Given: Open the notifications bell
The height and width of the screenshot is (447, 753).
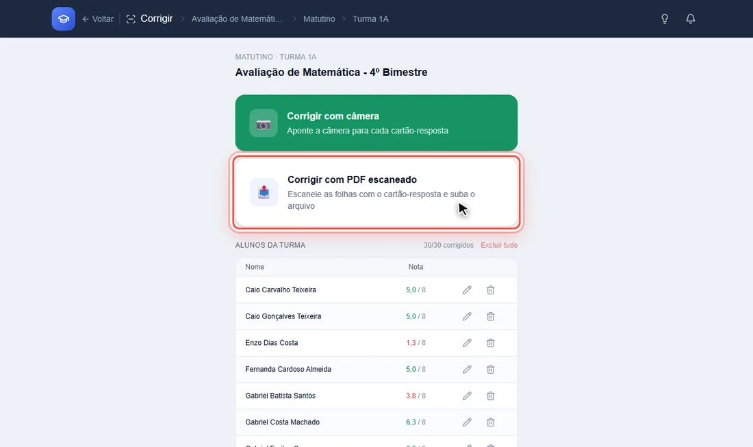Looking at the screenshot, I should [x=690, y=18].
